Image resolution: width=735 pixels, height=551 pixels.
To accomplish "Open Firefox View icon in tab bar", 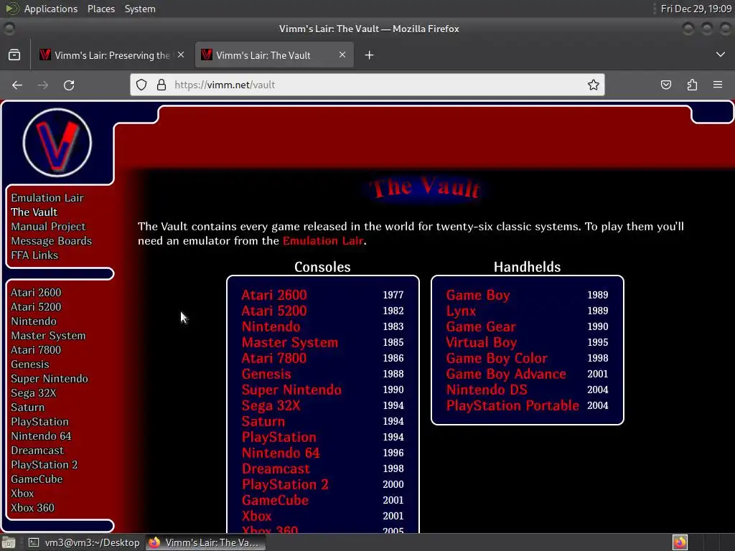I will point(14,55).
